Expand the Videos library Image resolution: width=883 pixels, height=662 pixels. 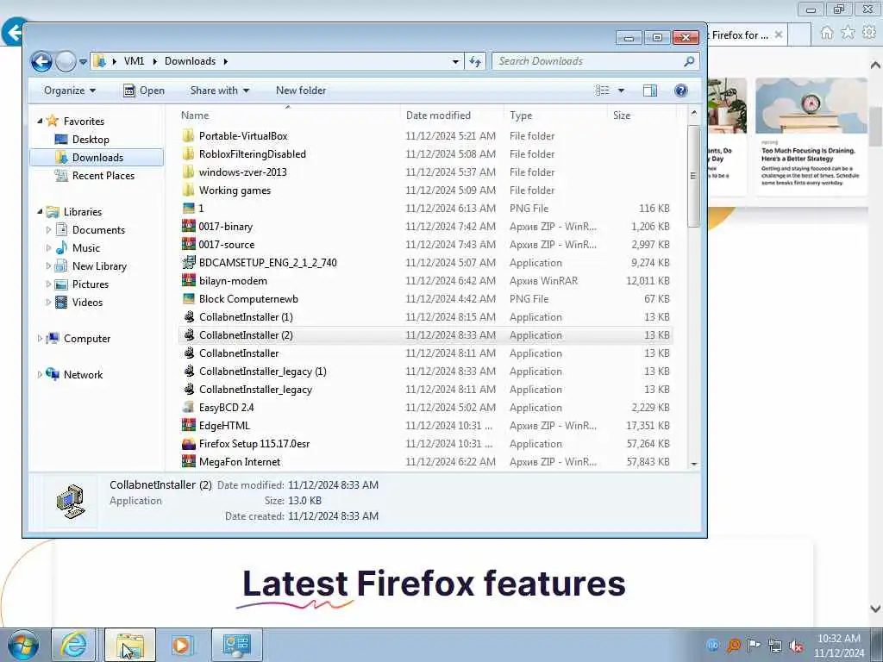[x=48, y=303]
